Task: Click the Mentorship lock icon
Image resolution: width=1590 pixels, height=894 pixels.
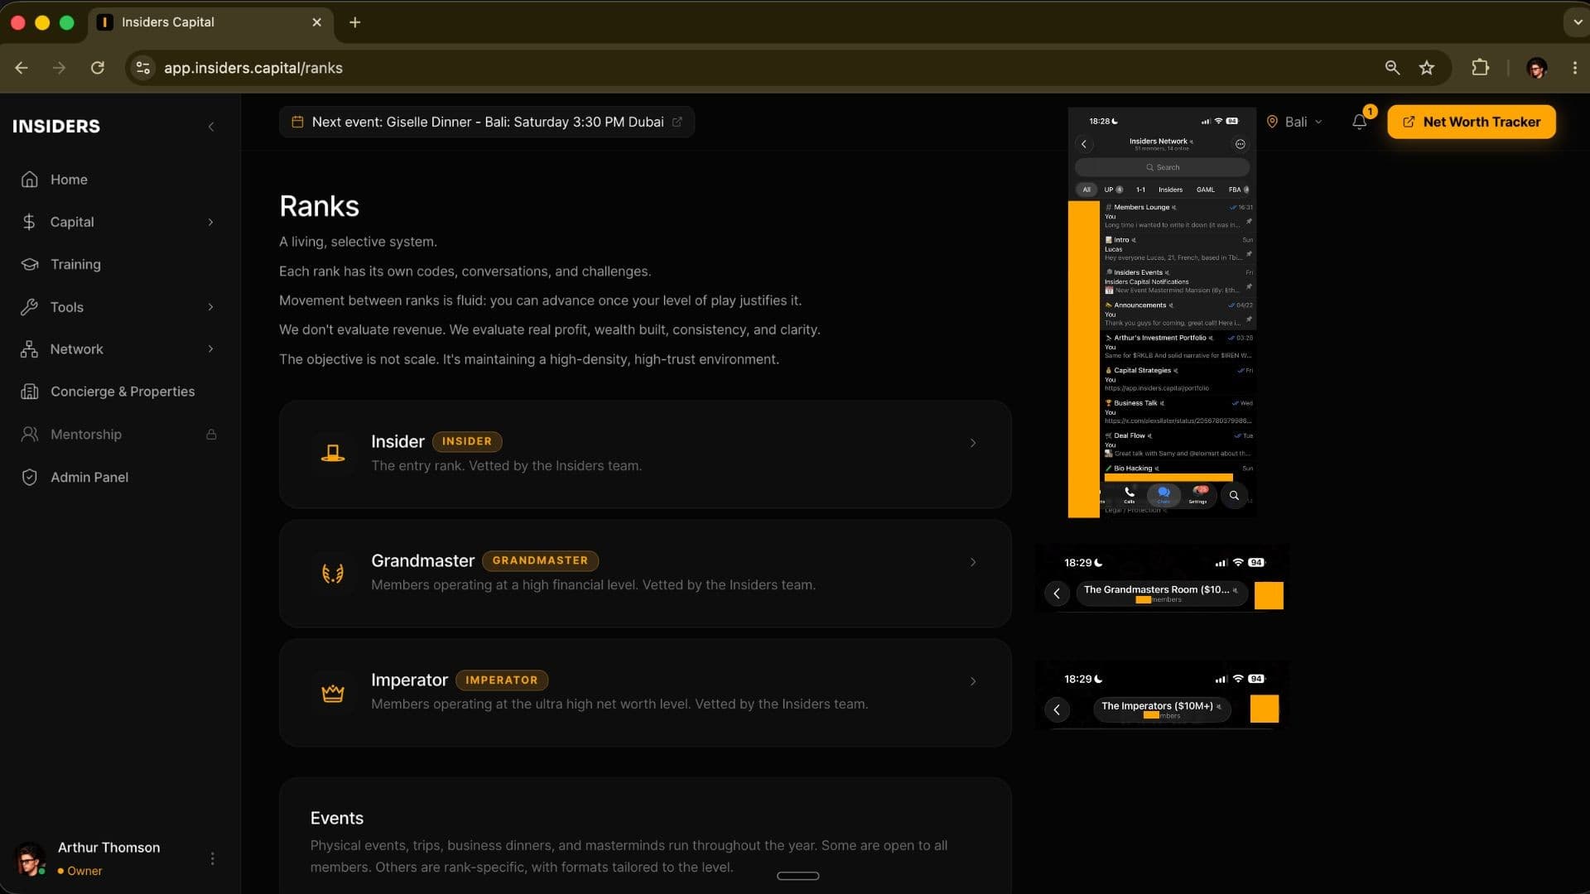Action: pos(211,435)
